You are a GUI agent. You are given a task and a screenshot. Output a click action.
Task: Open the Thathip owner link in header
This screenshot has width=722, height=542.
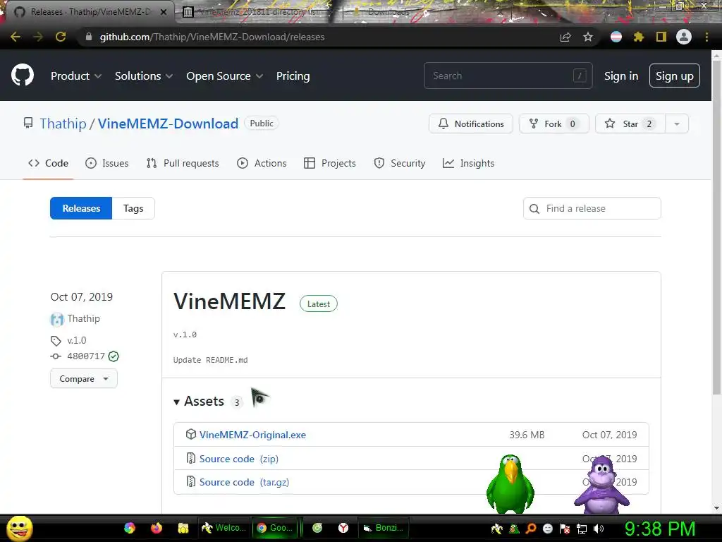coord(63,124)
